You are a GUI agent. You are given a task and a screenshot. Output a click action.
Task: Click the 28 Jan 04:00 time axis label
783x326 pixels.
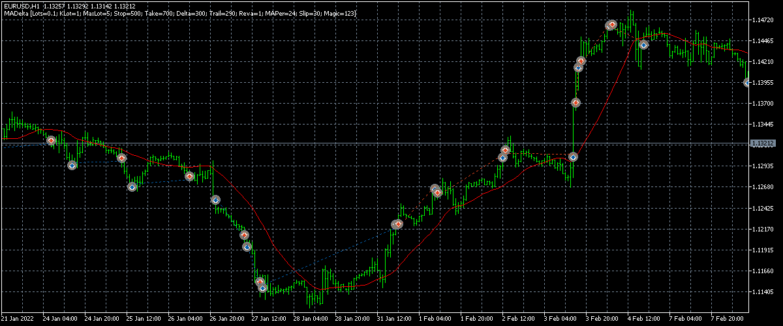(x=311, y=319)
